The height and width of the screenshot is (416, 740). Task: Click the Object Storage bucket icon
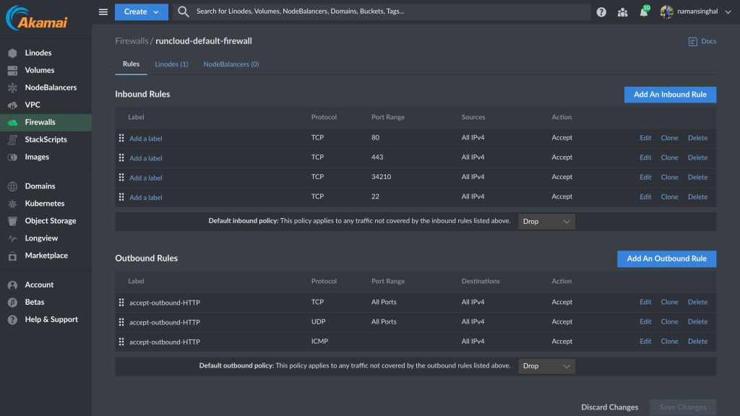13,221
